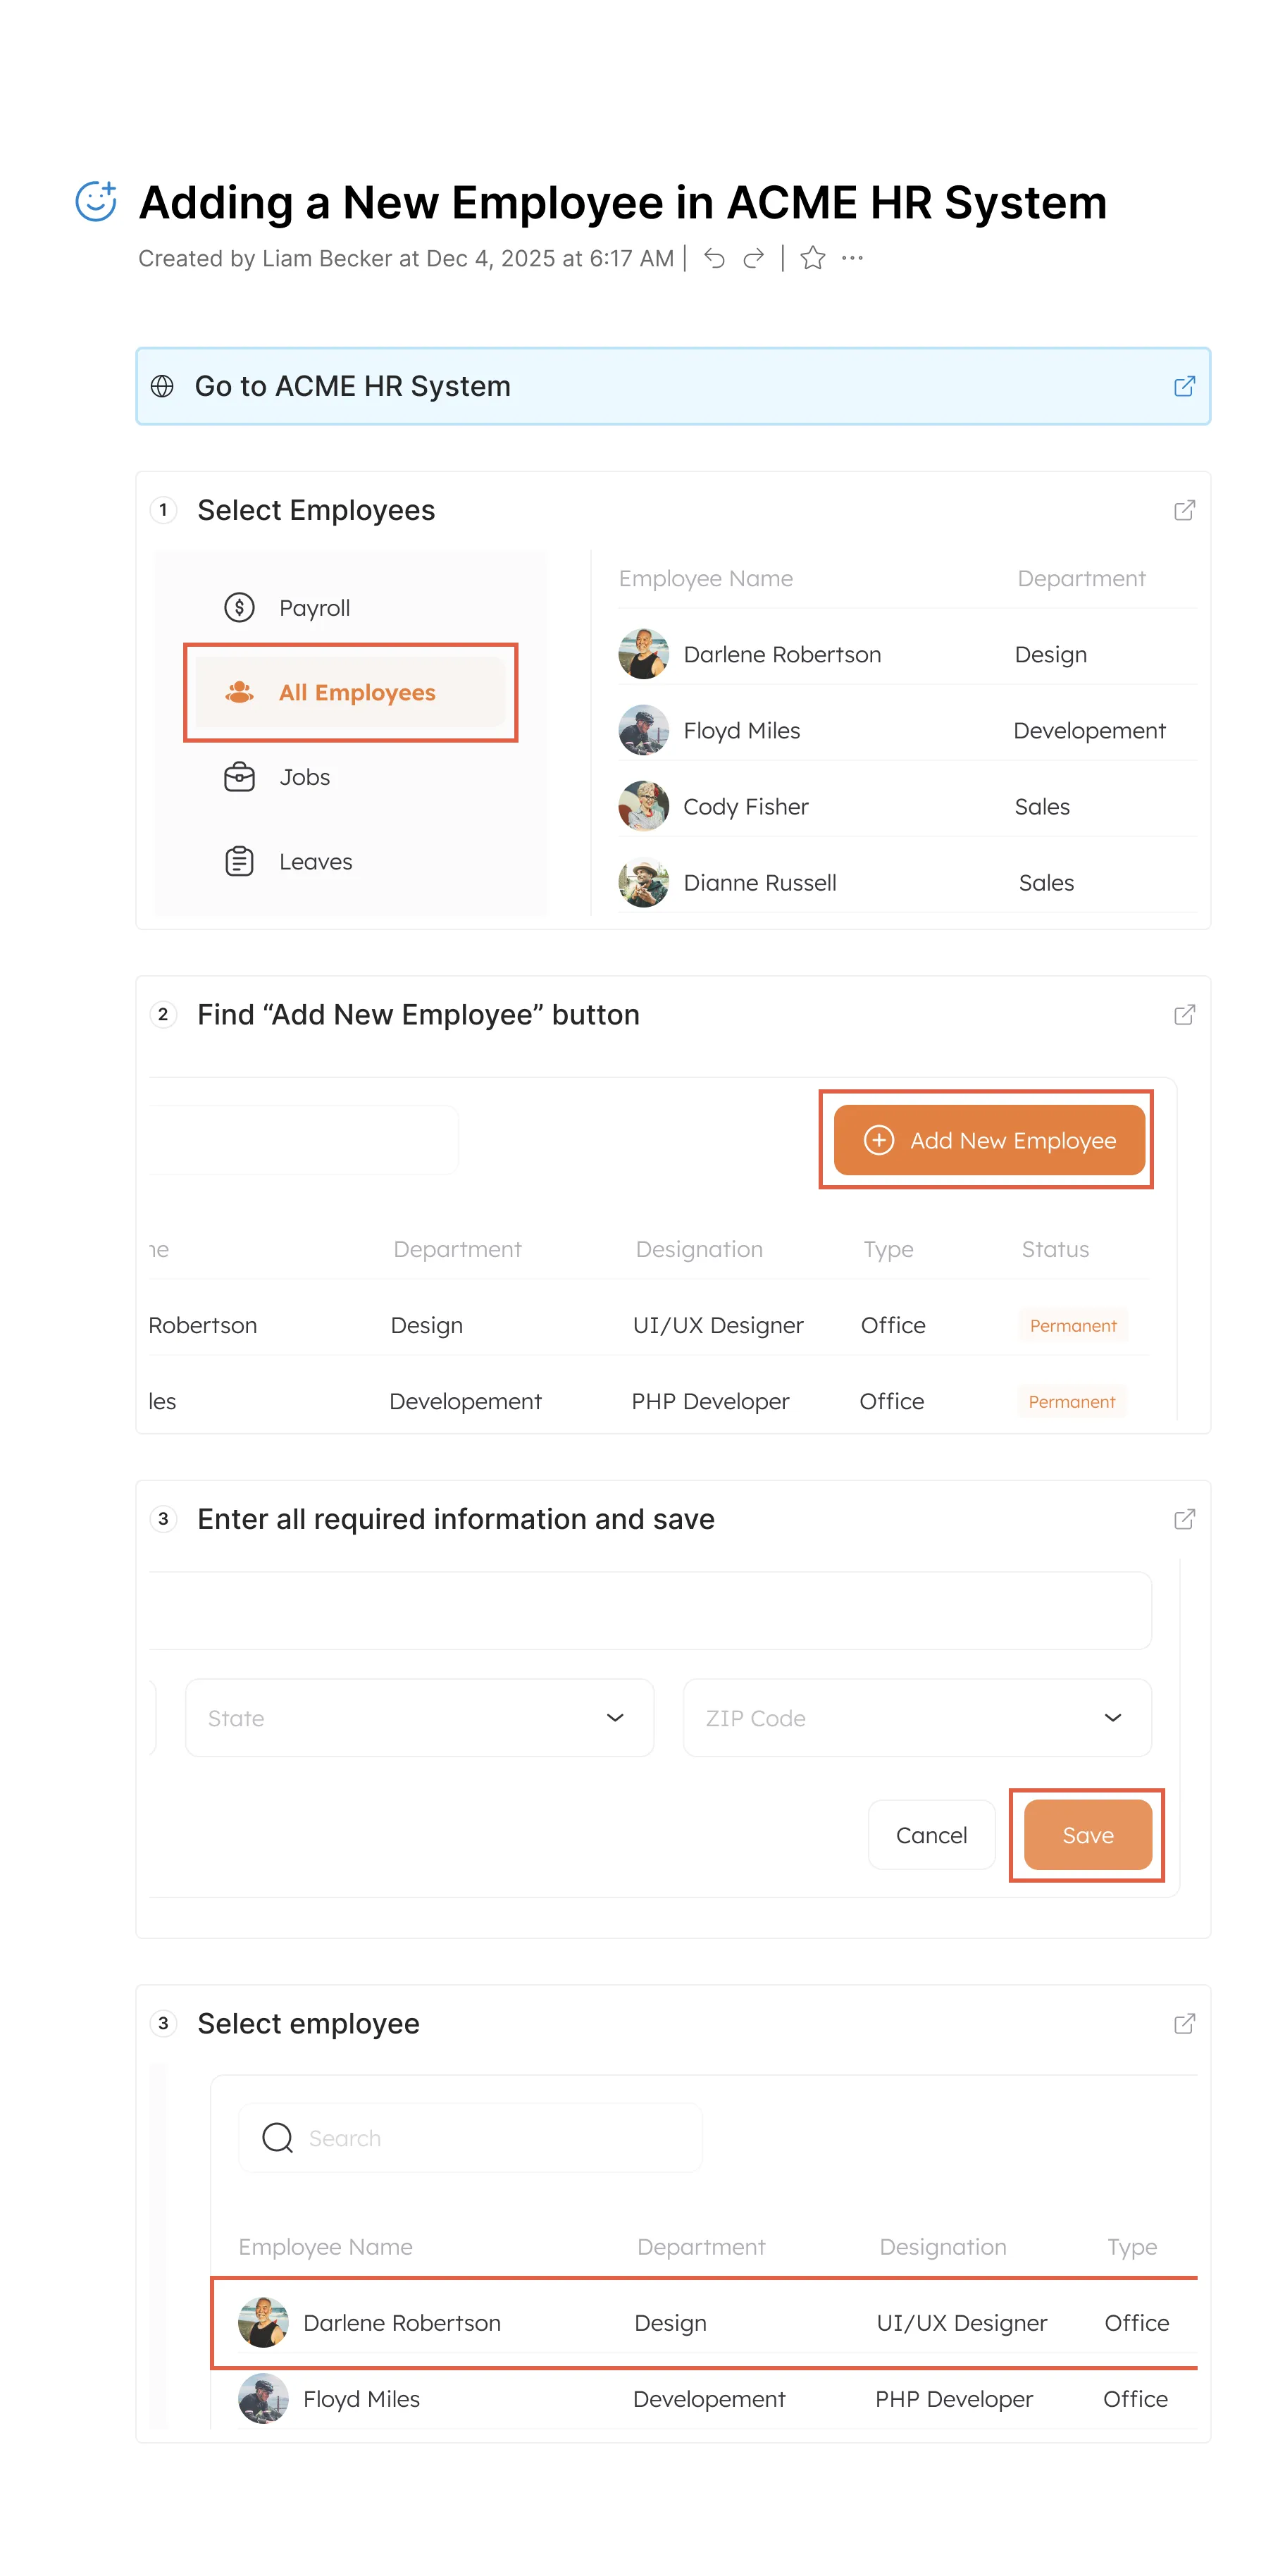Screen dimensions: 1285x2576
Task: Open external link icon for Enter all required information step
Action: [1183, 1519]
